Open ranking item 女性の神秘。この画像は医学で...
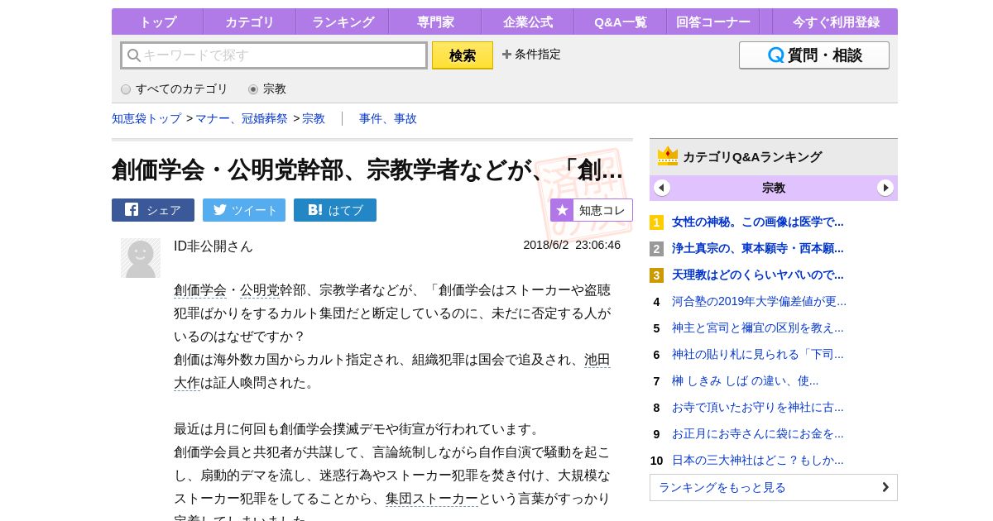993x521 pixels. [758, 222]
